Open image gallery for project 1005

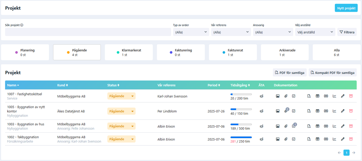277,111
